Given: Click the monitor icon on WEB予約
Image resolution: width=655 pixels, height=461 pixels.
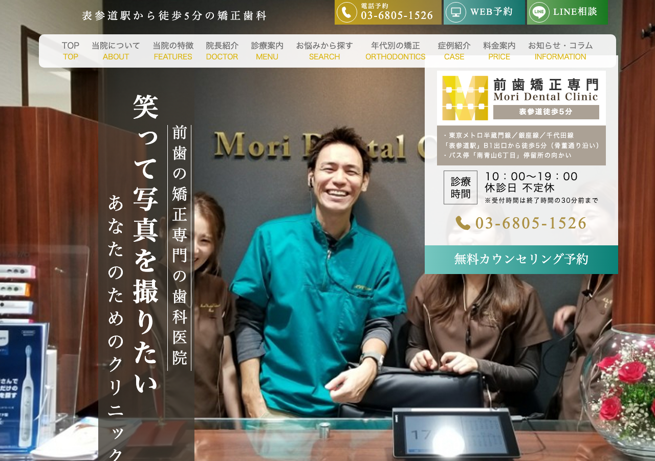Looking at the screenshot, I should [456, 12].
